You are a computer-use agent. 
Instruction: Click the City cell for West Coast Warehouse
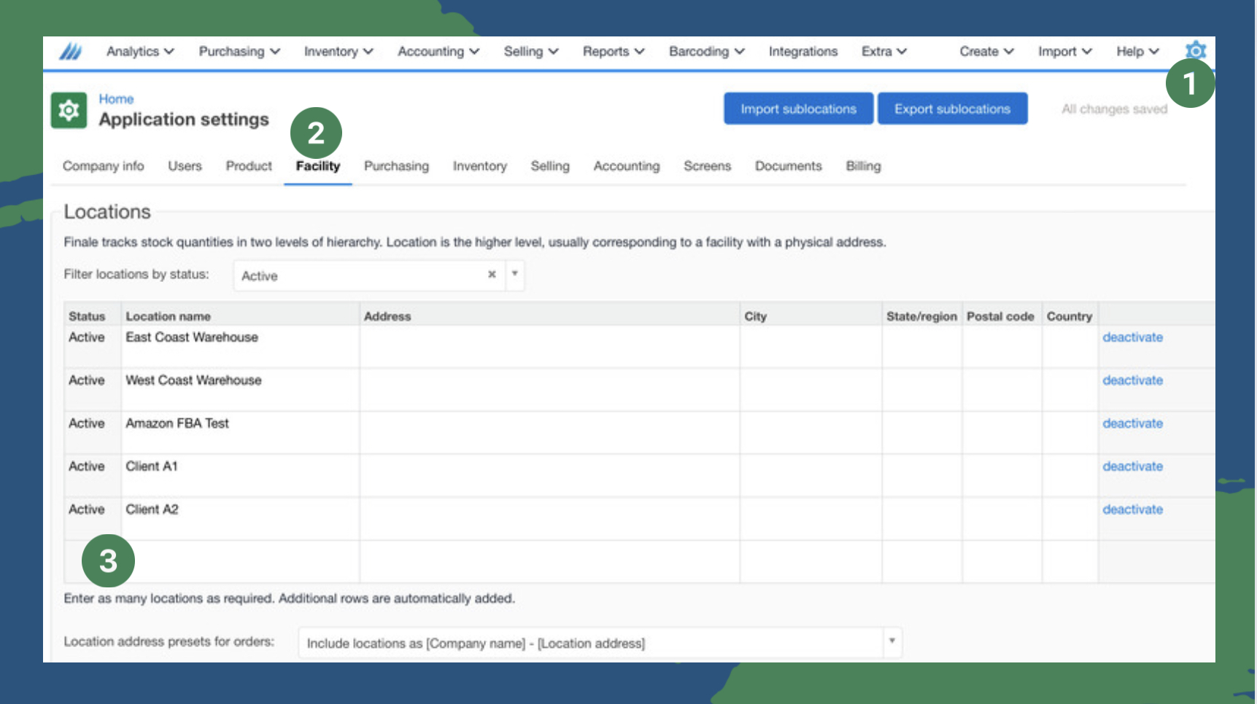[x=811, y=389]
